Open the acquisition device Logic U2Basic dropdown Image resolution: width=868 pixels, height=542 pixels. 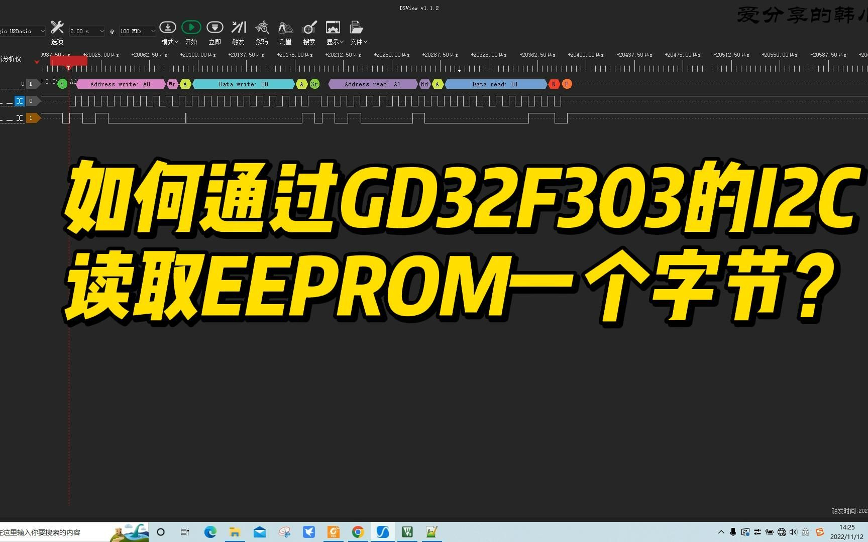tap(22, 31)
